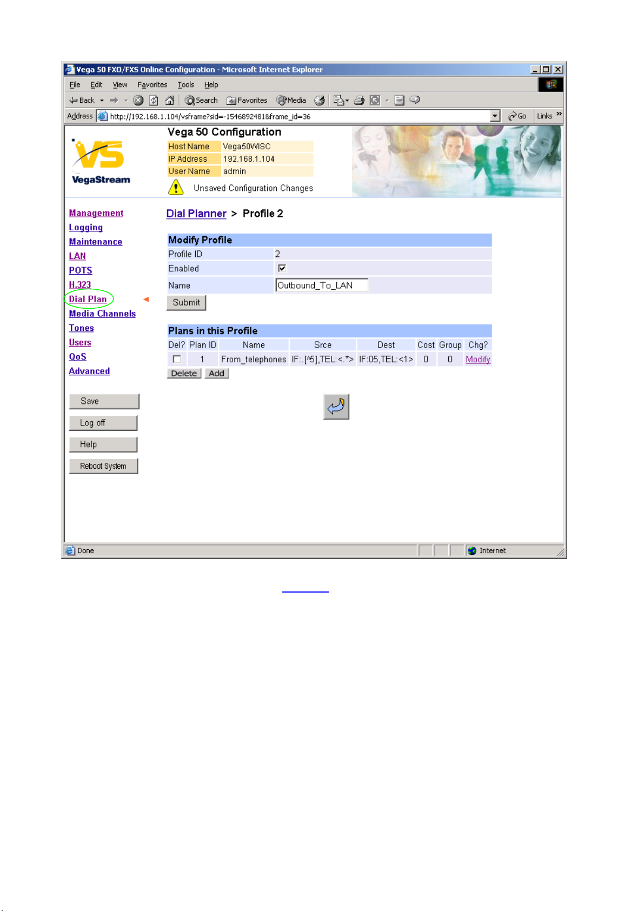Open the Favorites menu
The width and height of the screenshot is (644, 911).
[152, 84]
